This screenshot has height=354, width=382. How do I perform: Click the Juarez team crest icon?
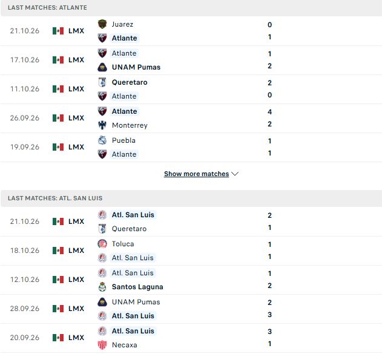click(x=102, y=24)
